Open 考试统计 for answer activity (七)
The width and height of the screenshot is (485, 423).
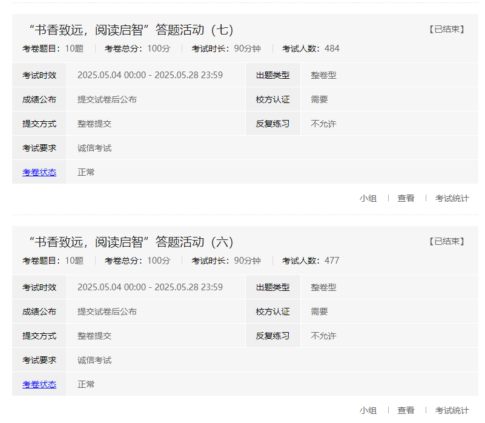click(452, 198)
